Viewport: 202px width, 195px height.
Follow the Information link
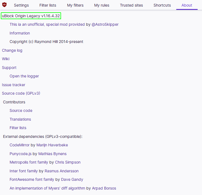20,33
